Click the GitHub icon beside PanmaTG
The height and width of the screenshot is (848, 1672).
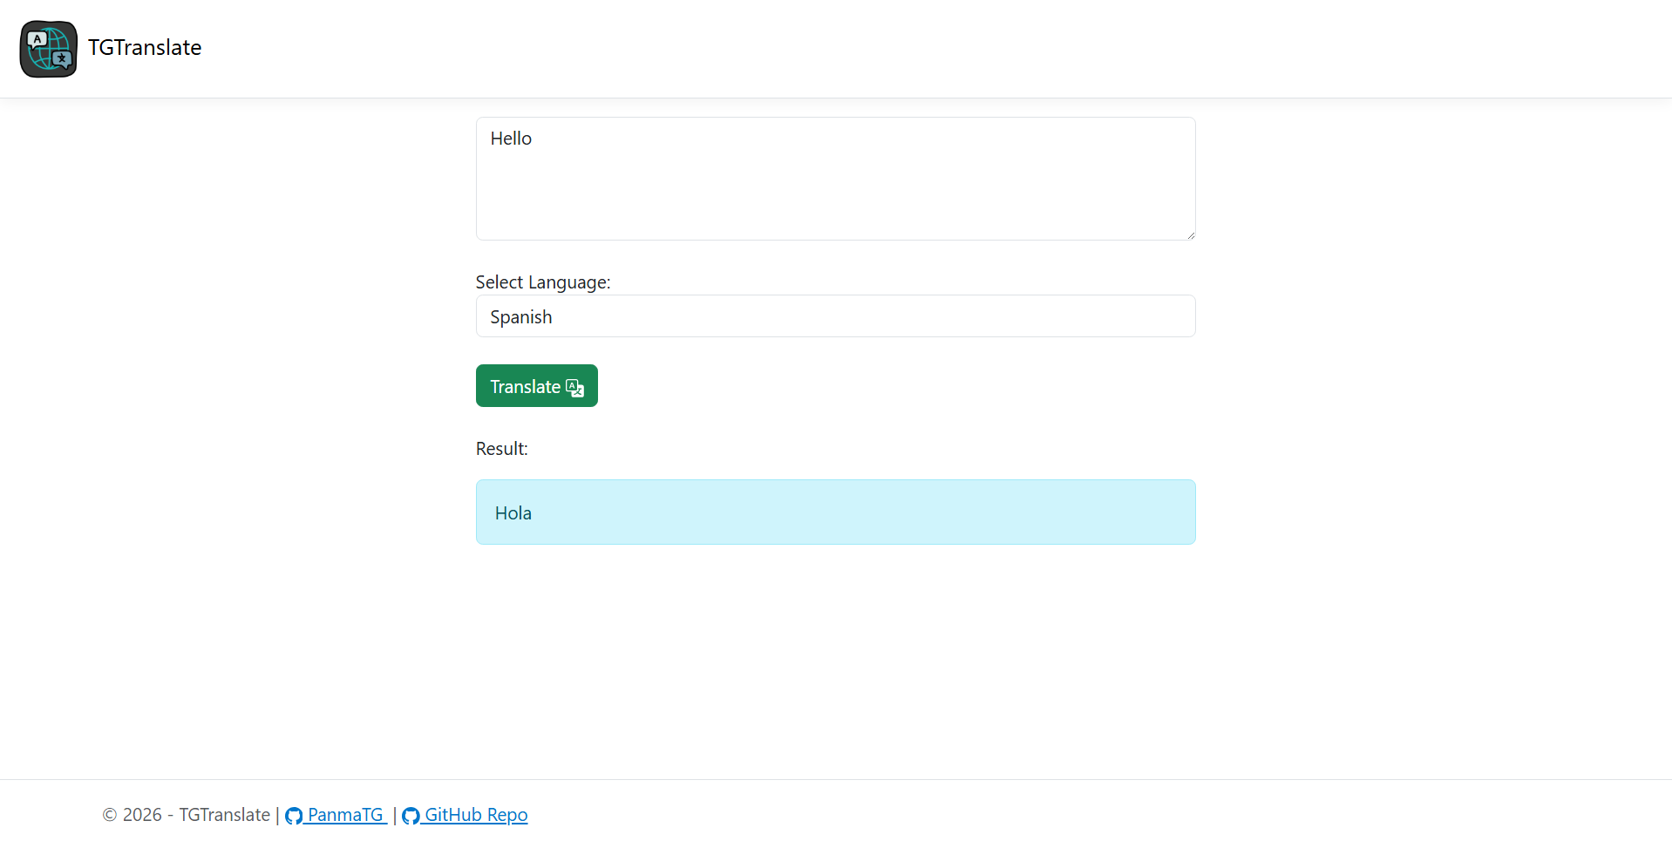pos(294,816)
